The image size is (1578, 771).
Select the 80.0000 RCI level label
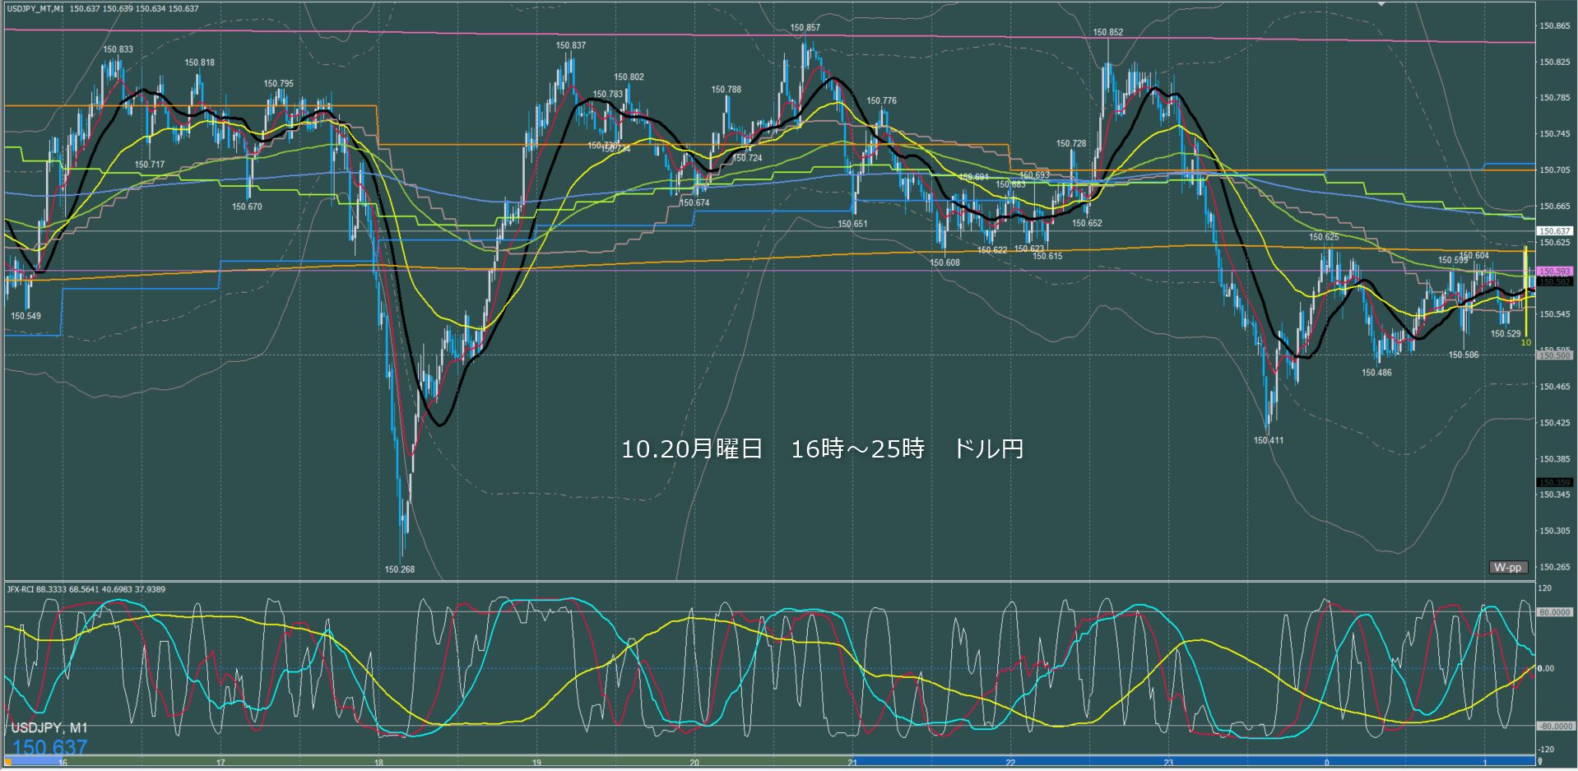(1554, 612)
